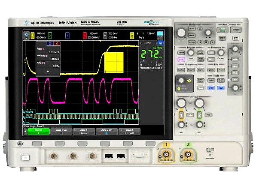This screenshot has height=183, width=256.
Task: Tap the H horizontal settings icon
Action: 105,36
